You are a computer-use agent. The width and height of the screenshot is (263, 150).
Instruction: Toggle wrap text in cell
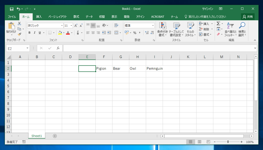pyautogui.click(x=116, y=25)
